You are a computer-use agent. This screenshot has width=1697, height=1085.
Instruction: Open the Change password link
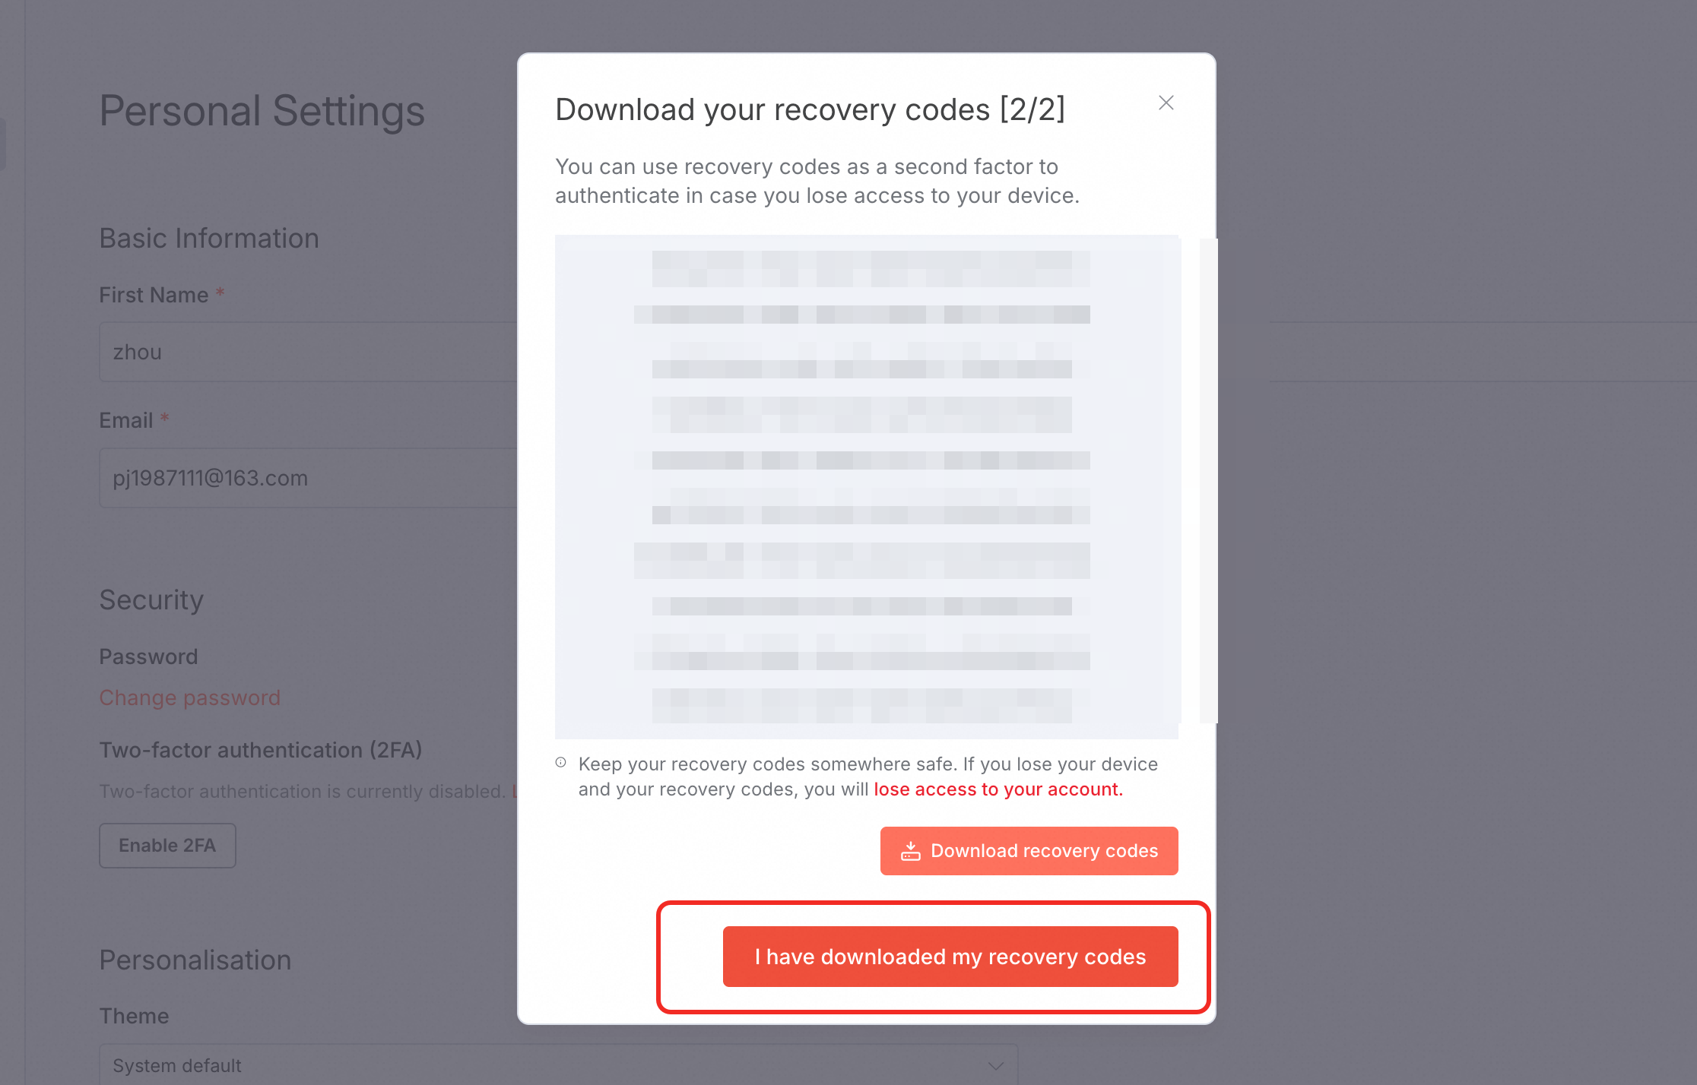190,697
